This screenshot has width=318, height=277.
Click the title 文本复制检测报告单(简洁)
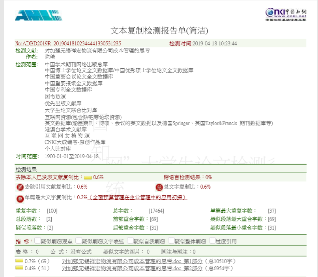point(159,31)
